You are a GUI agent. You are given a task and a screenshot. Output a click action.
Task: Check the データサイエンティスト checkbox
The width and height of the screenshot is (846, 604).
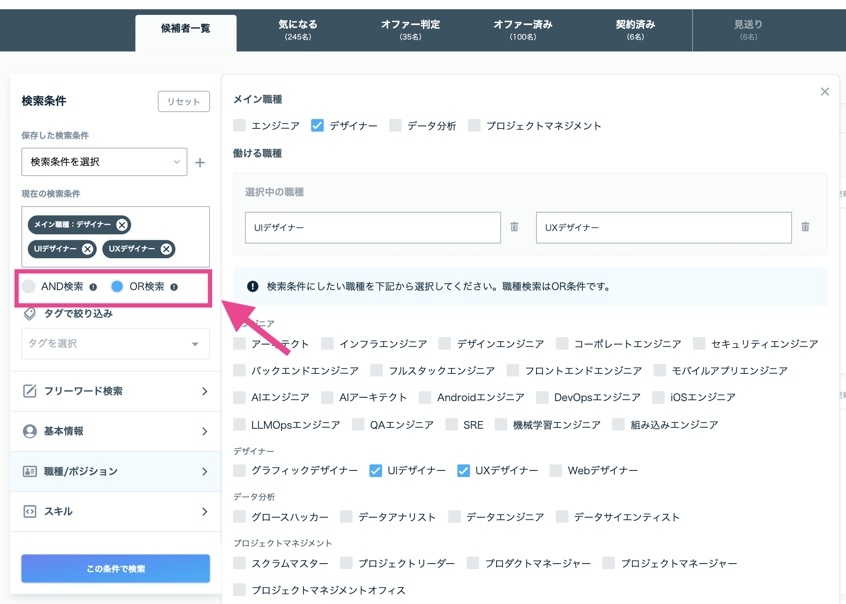pyautogui.click(x=562, y=517)
